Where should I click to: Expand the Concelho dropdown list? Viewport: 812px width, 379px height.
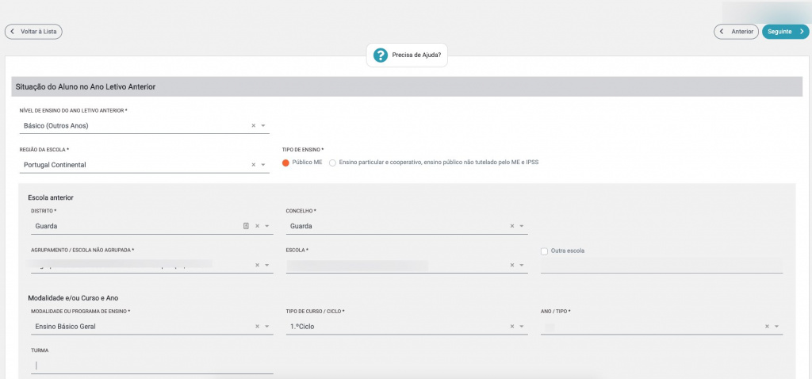pos(522,226)
